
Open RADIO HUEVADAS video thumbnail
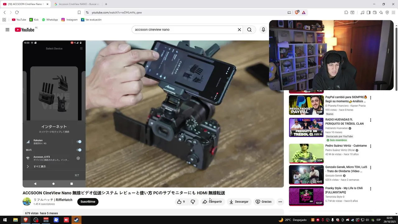click(306, 127)
